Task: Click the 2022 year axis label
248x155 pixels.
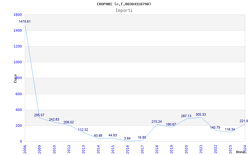Action: coord(216,149)
